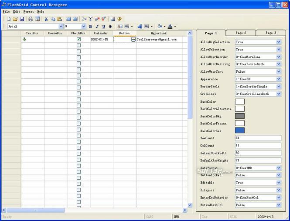Open the File menu
Screen dimensions: 290x221
(x=6, y=12)
